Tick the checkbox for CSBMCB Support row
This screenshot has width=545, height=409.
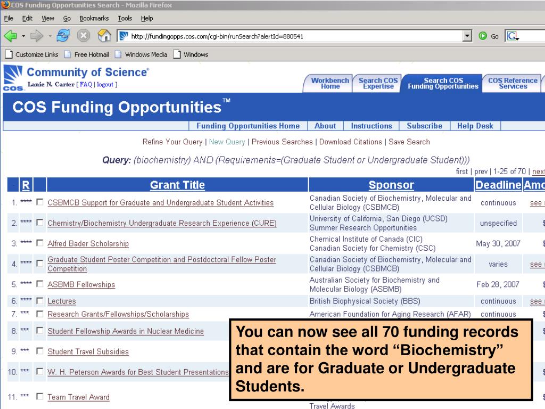click(40, 202)
